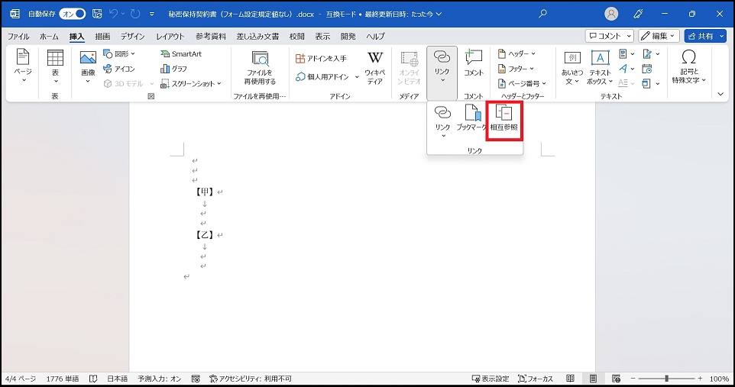Switch to the References (参考資料) tab
The width and height of the screenshot is (735, 387).
(211, 36)
